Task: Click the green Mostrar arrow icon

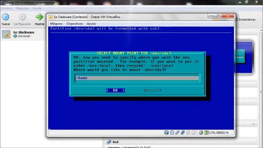Action: 39,17
